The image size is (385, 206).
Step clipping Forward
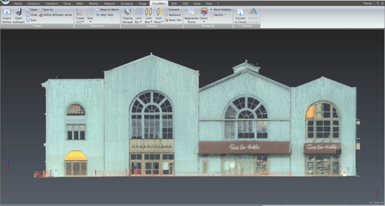[x=172, y=9]
